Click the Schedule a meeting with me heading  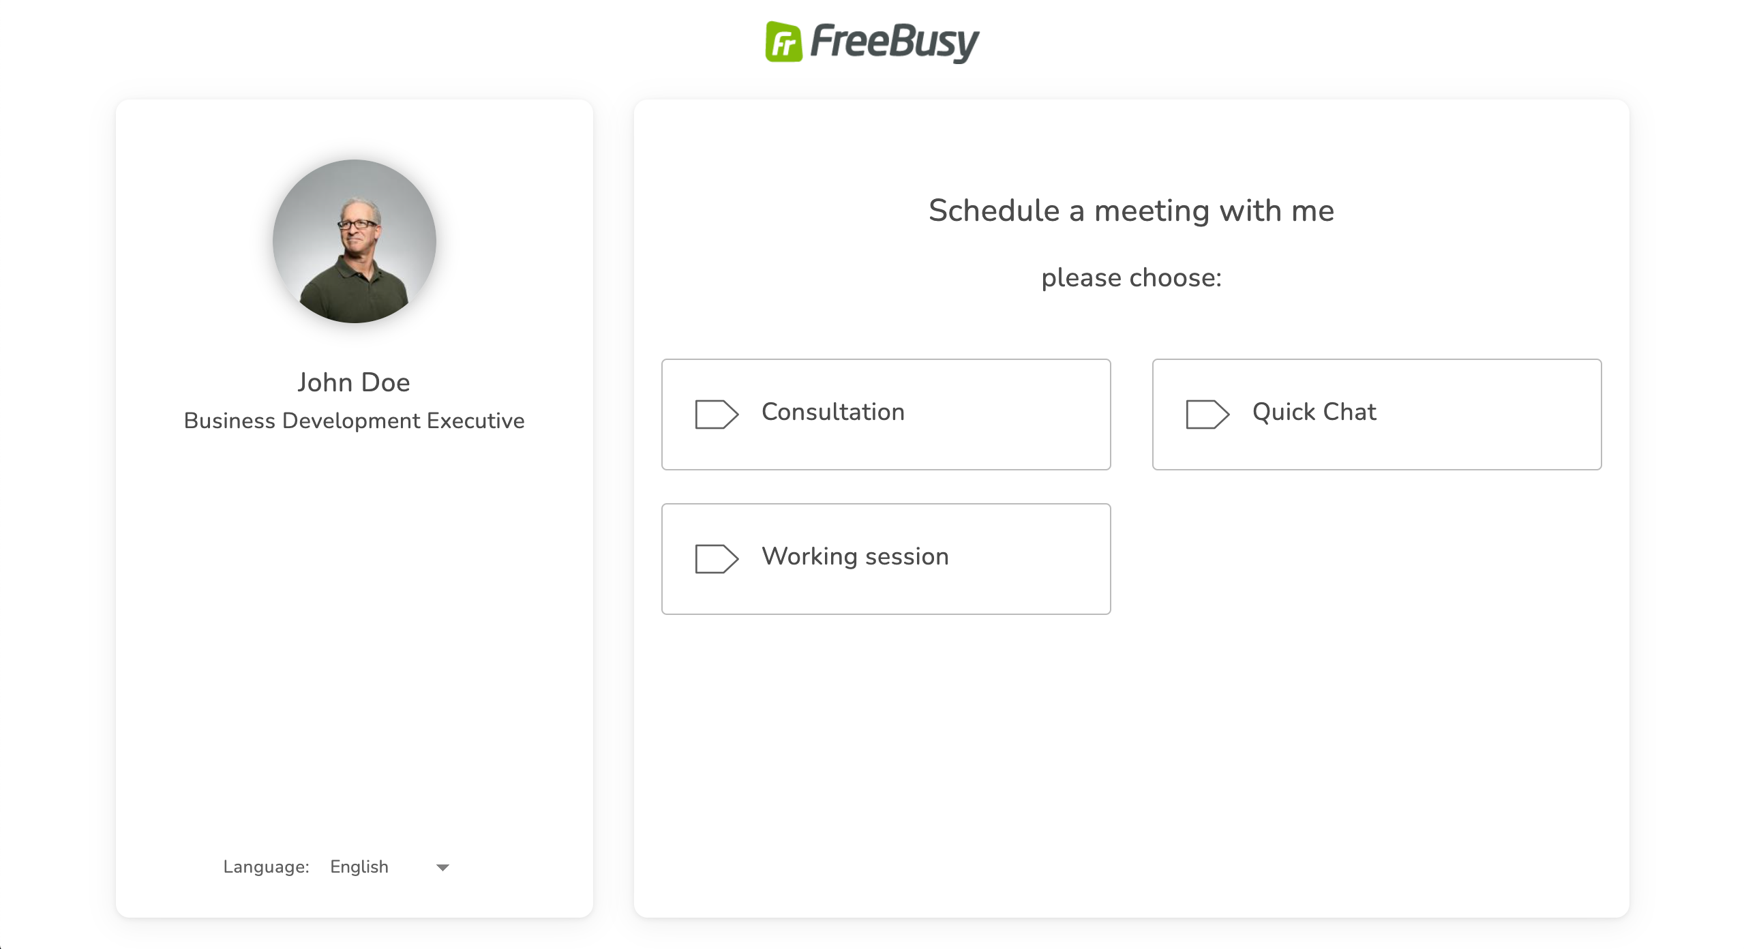pyautogui.click(x=1131, y=211)
